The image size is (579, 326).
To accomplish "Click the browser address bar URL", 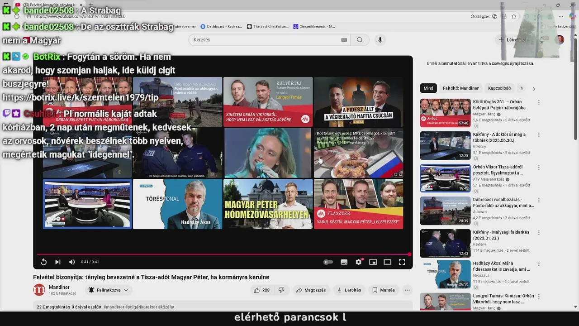I will (x=80, y=16).
